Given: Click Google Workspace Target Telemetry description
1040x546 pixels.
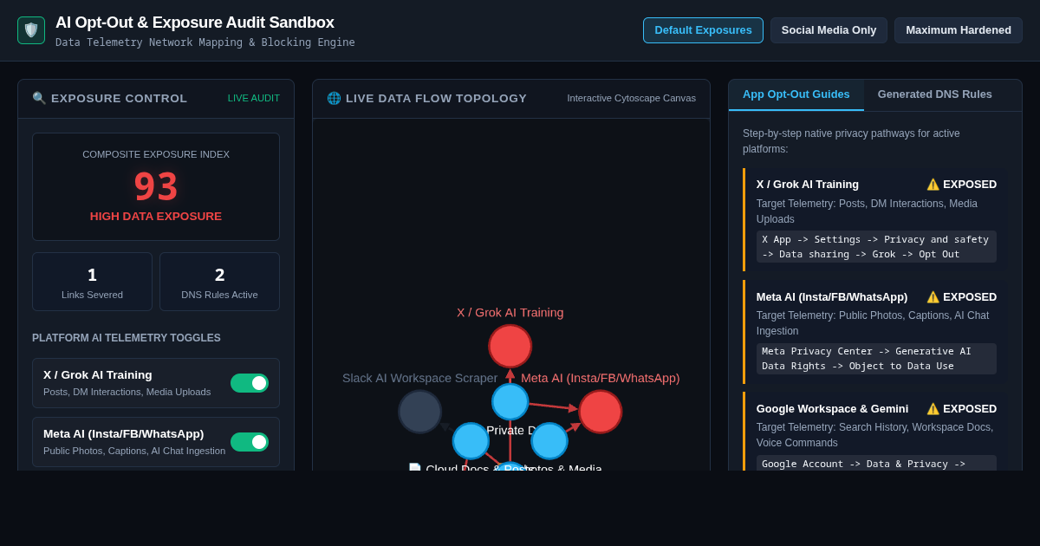Looking at the screenshot, I should (875, 434).
